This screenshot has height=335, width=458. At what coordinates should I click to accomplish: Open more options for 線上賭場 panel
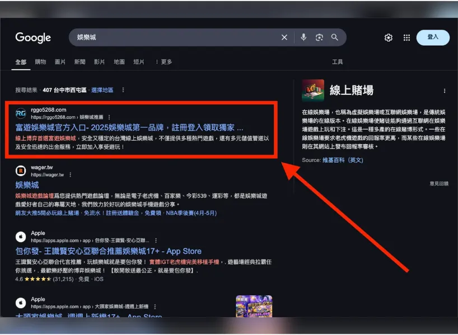pos(444,91)
